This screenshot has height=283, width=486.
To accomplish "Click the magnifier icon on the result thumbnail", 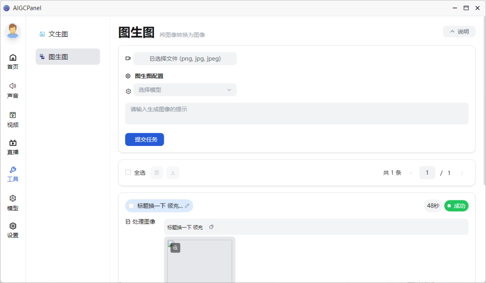I will point(175,248).
